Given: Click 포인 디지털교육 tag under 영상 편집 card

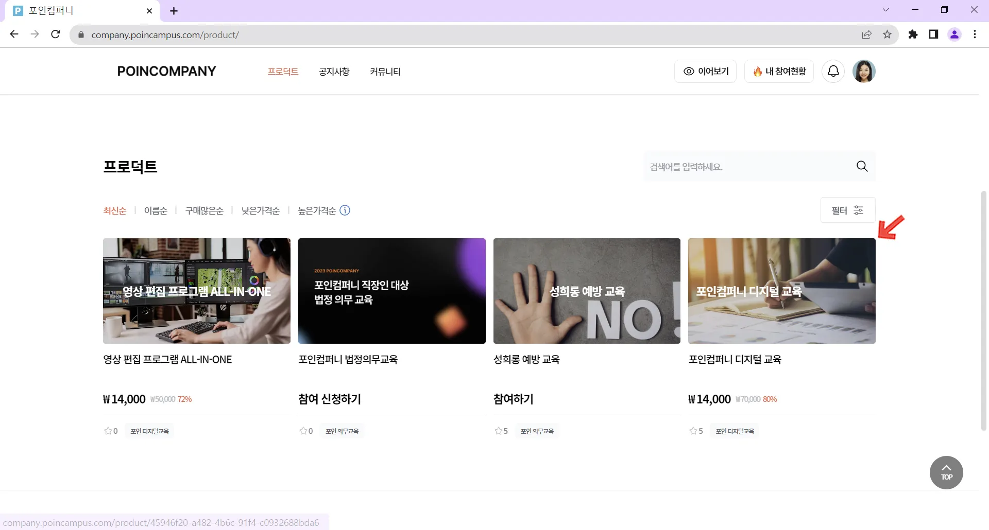Looking at the screenshot, I should pos(150,431).
